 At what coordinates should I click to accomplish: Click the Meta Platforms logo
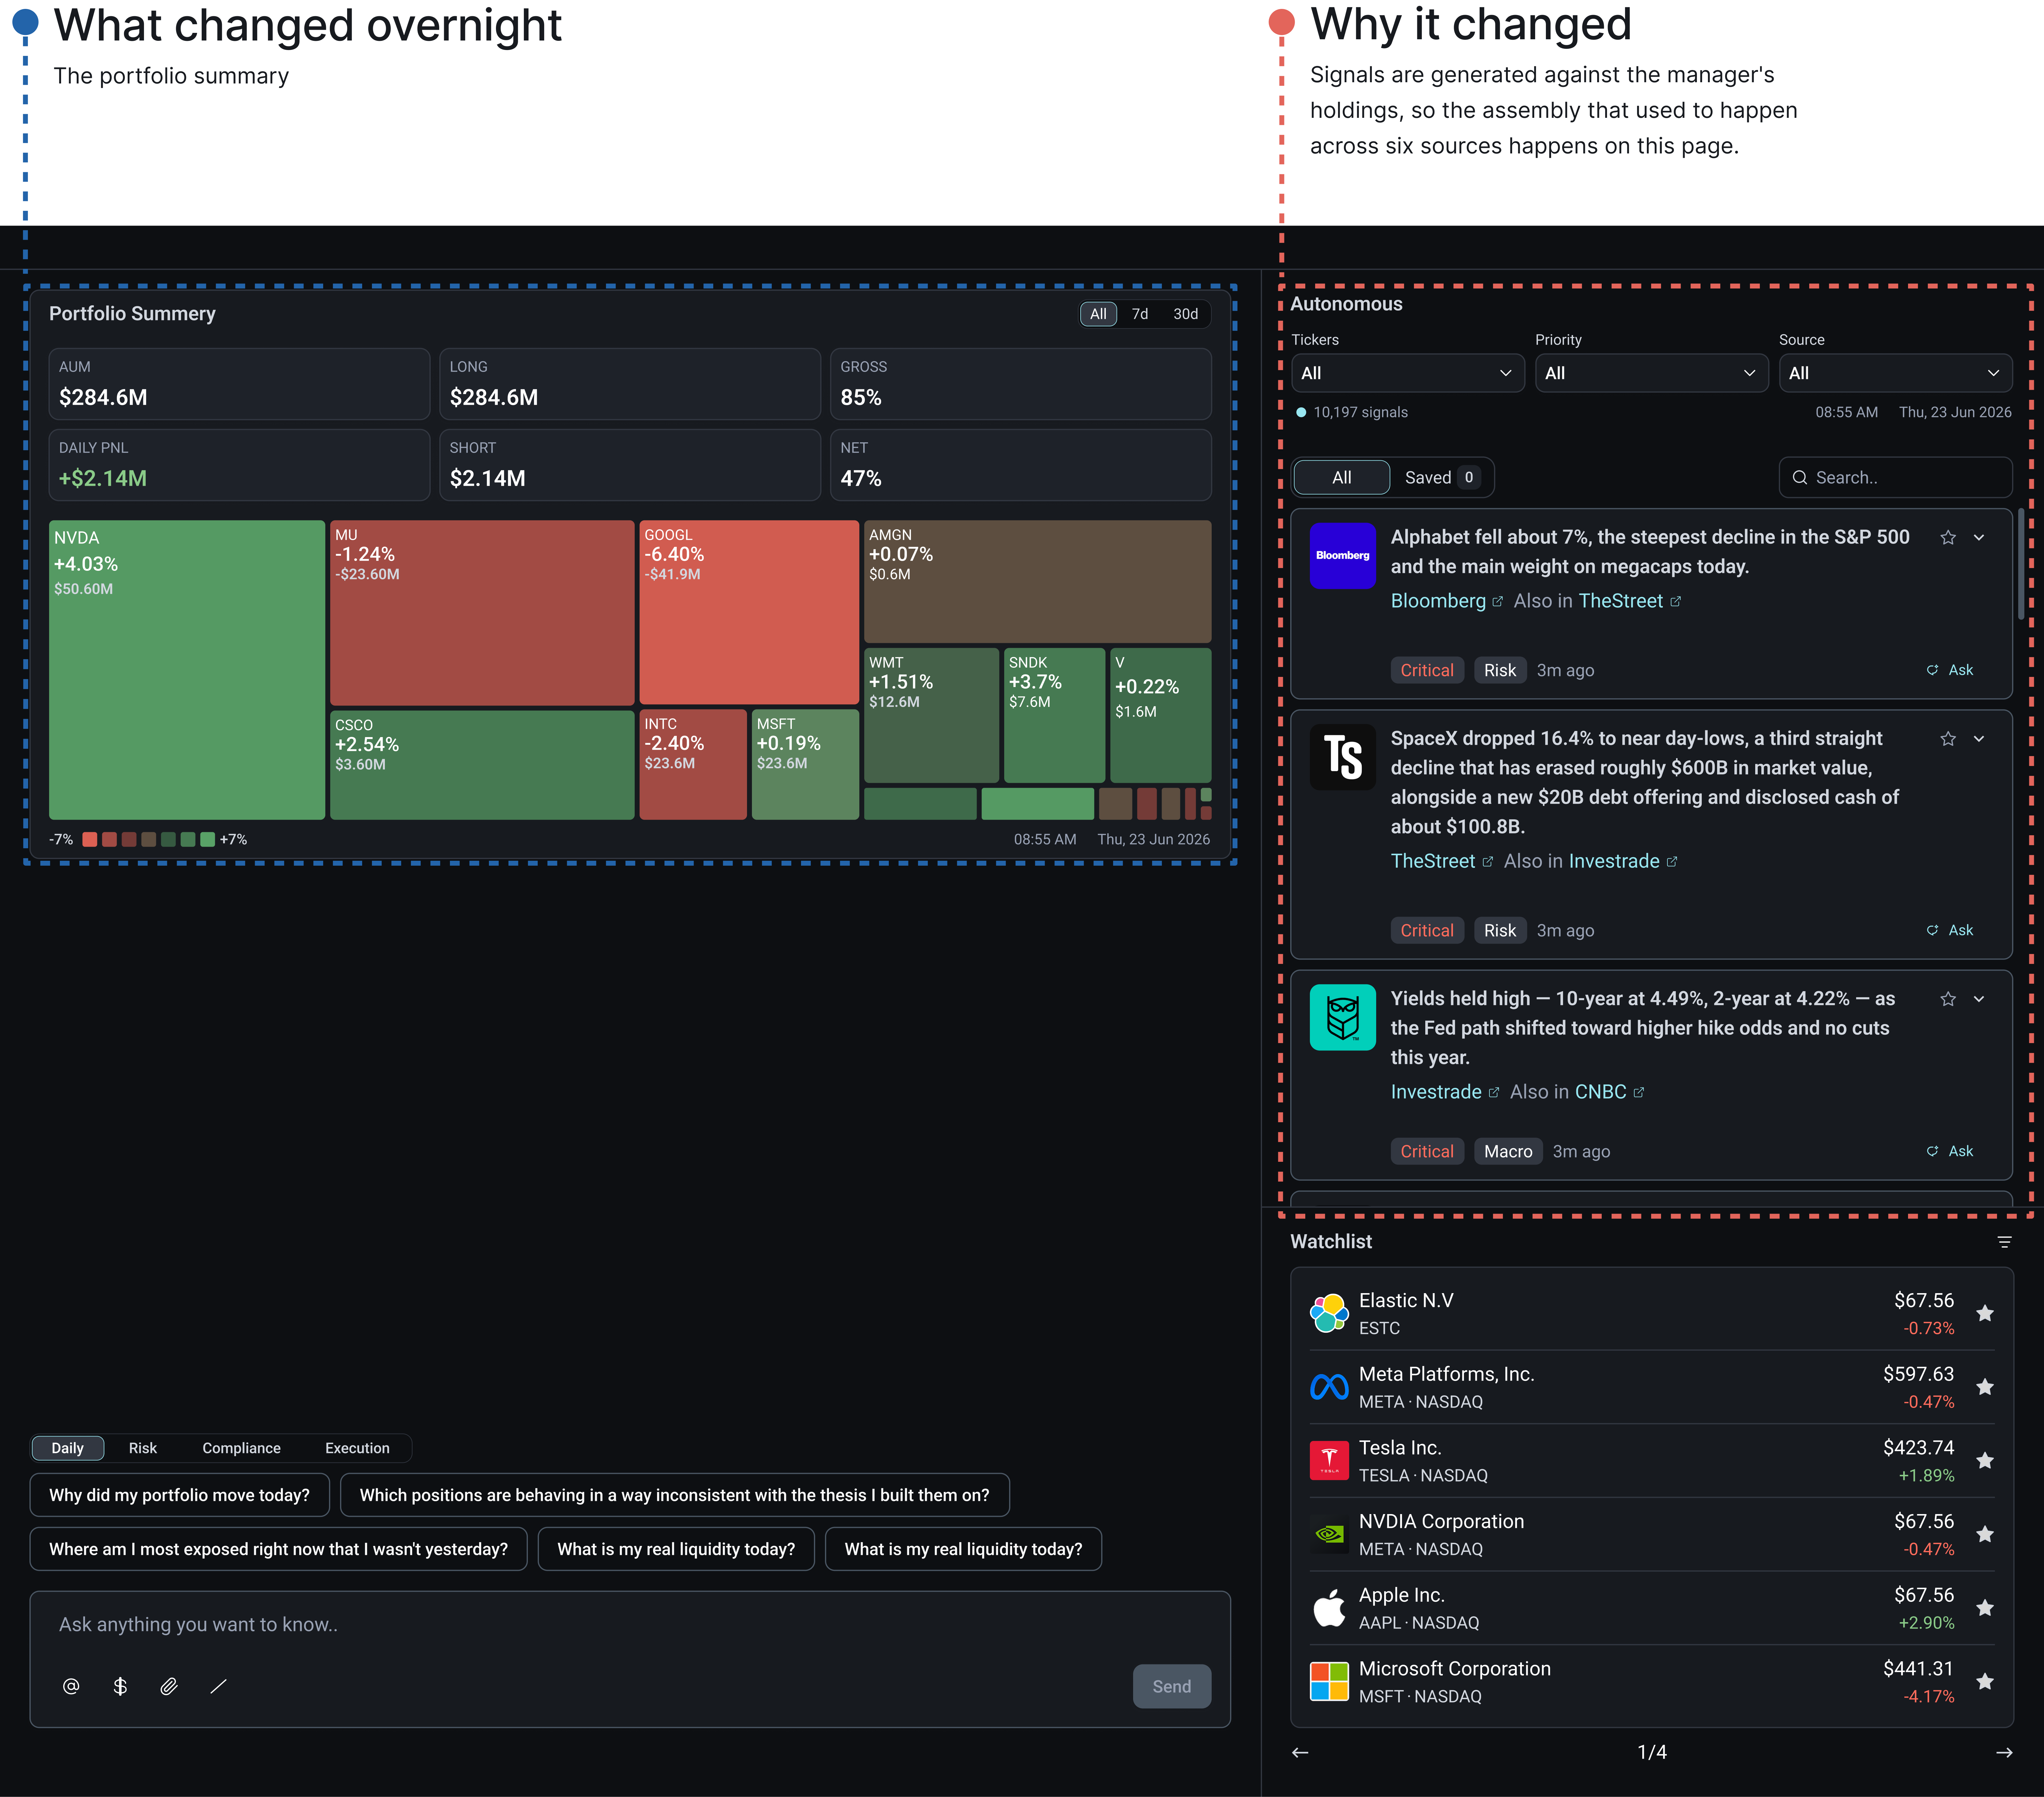click(x=1329, y=1387)
